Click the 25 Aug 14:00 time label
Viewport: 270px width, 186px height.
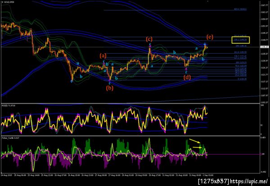(x=34, y=175)
